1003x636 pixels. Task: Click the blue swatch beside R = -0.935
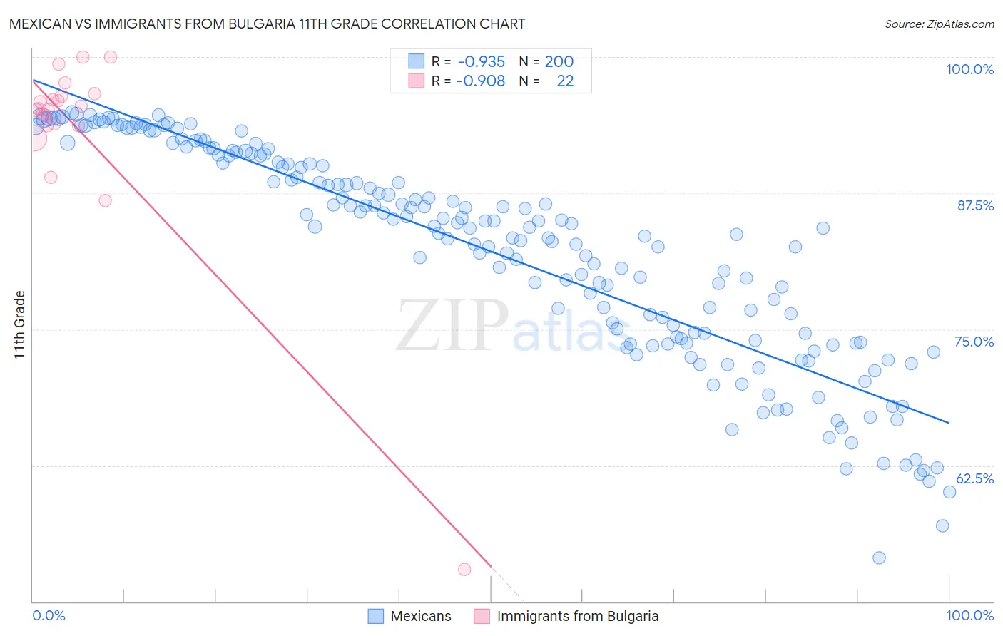(x=416, y=61)
